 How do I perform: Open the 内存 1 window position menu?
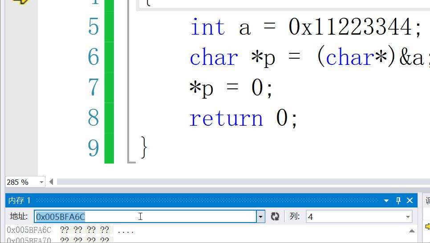tap(386, 201)
